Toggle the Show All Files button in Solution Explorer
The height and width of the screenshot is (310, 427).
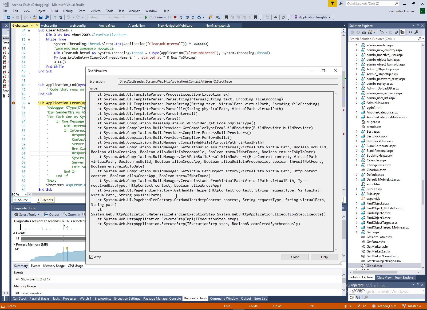(x=402, y=32)
